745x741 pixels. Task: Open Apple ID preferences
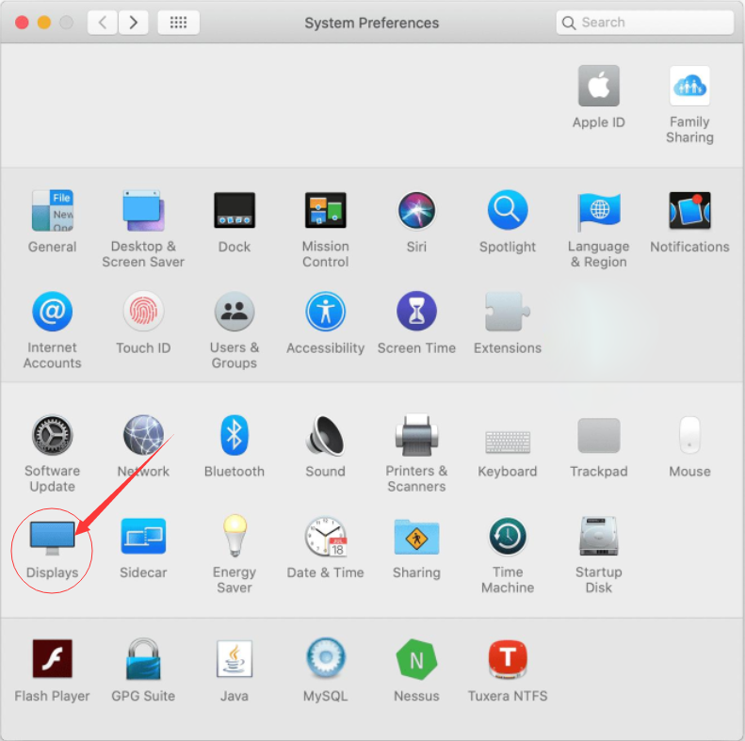(598, 86)
